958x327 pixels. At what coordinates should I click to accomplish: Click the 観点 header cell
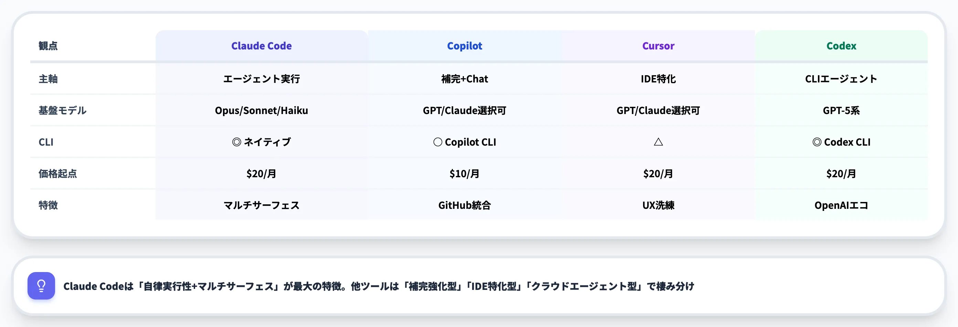tap(93, 46)
